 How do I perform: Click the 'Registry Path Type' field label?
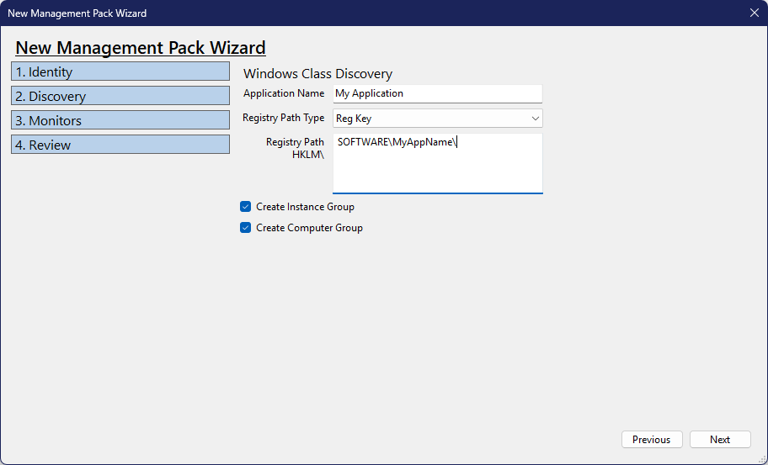tap(283, 118)
